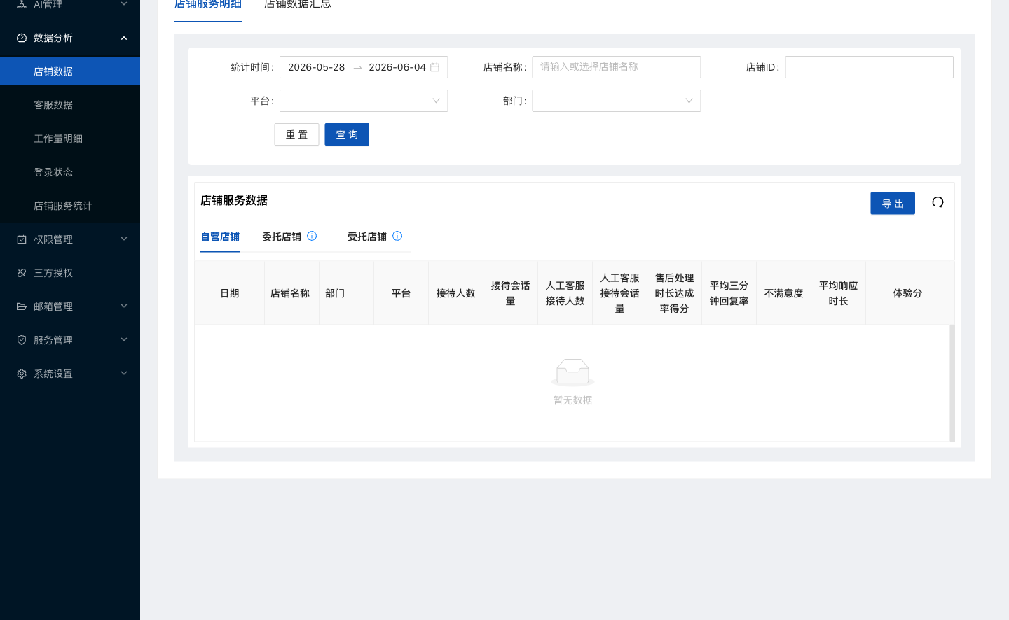Open 客服数据 in sidebar
1009x620 pixels.
click(70, 105)
